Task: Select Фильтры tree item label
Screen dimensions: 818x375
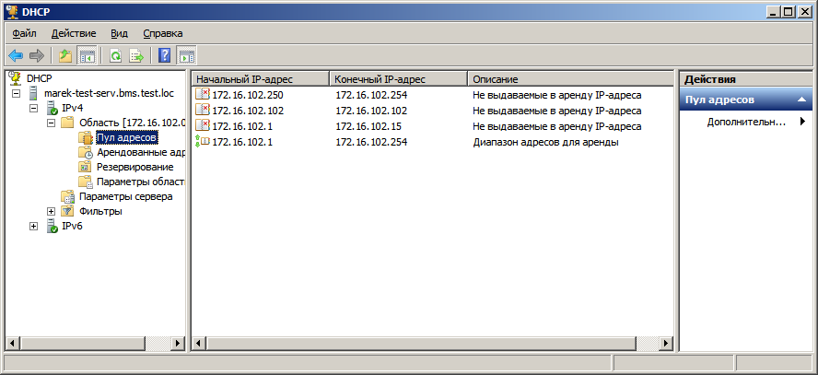Action: (100, 211)
